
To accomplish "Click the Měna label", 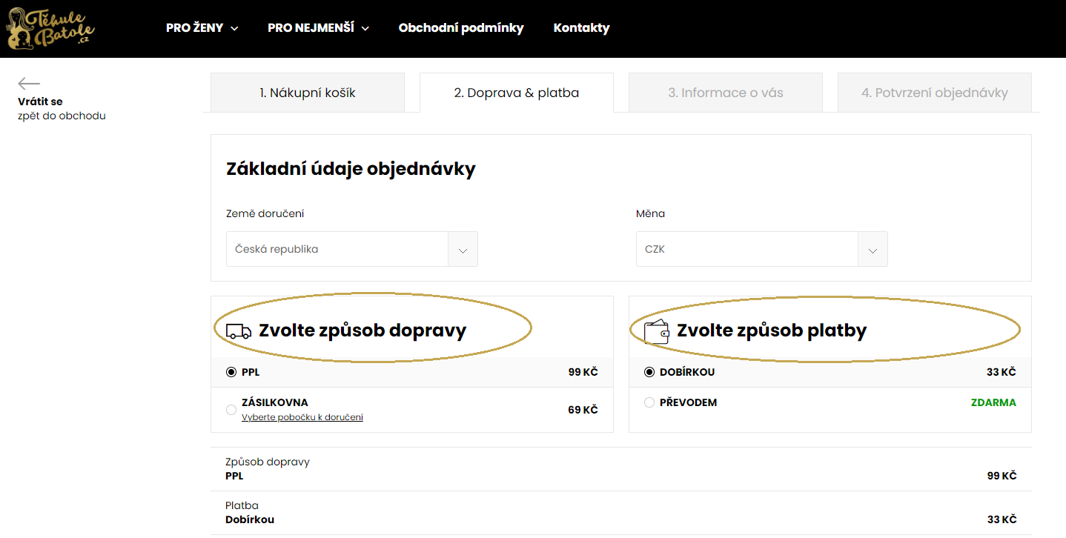I will (650, 213).
